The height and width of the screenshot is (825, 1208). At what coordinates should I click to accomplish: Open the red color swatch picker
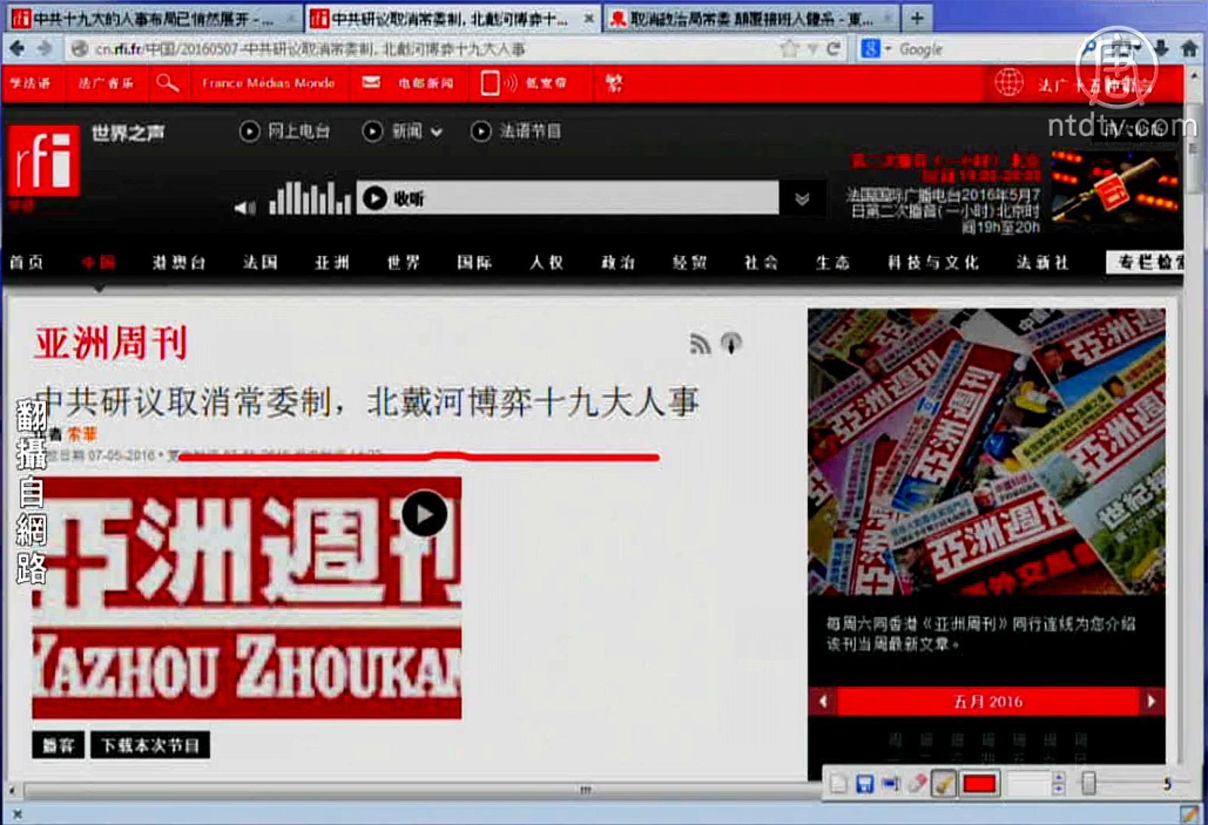click(x=979, y=784)
